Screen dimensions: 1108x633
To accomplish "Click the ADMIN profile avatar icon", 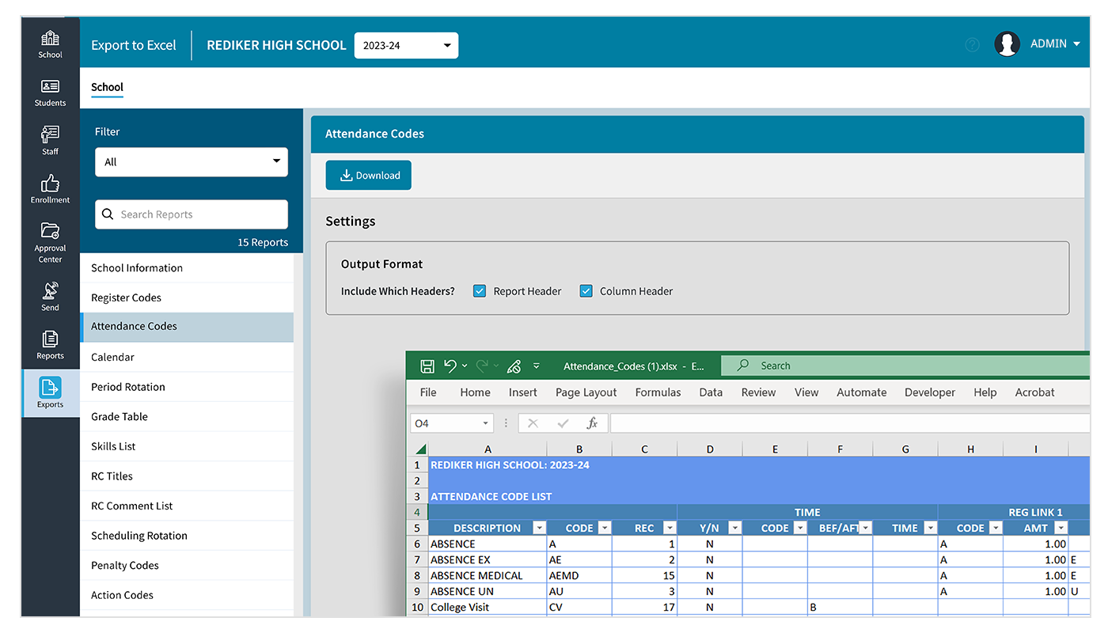I will 1007,44.
